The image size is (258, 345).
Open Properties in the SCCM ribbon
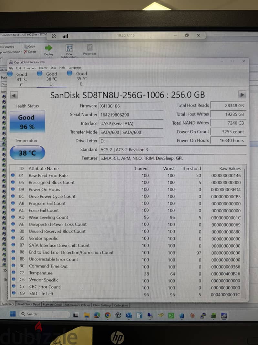click(x=89, y=50)
